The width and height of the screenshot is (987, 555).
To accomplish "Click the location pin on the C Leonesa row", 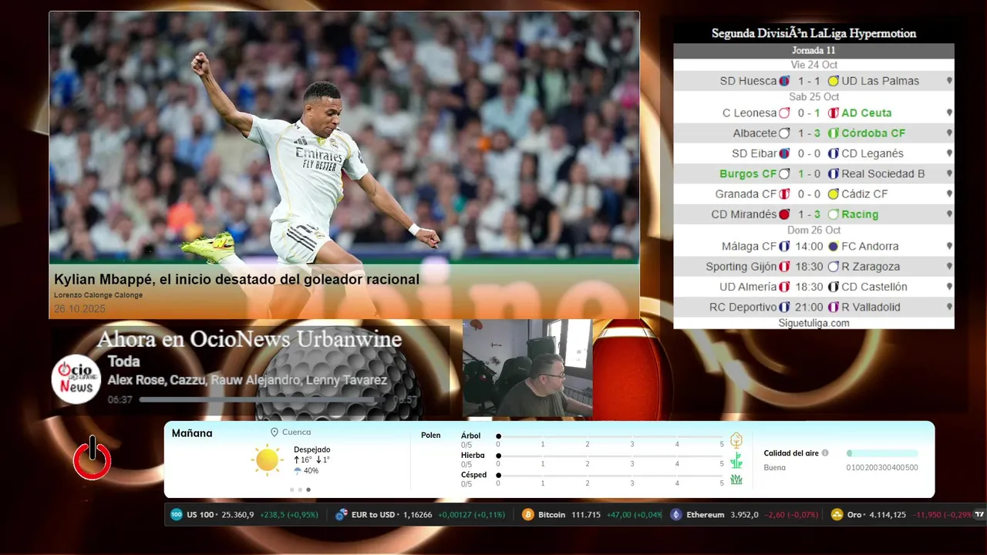I will [949, 113].
